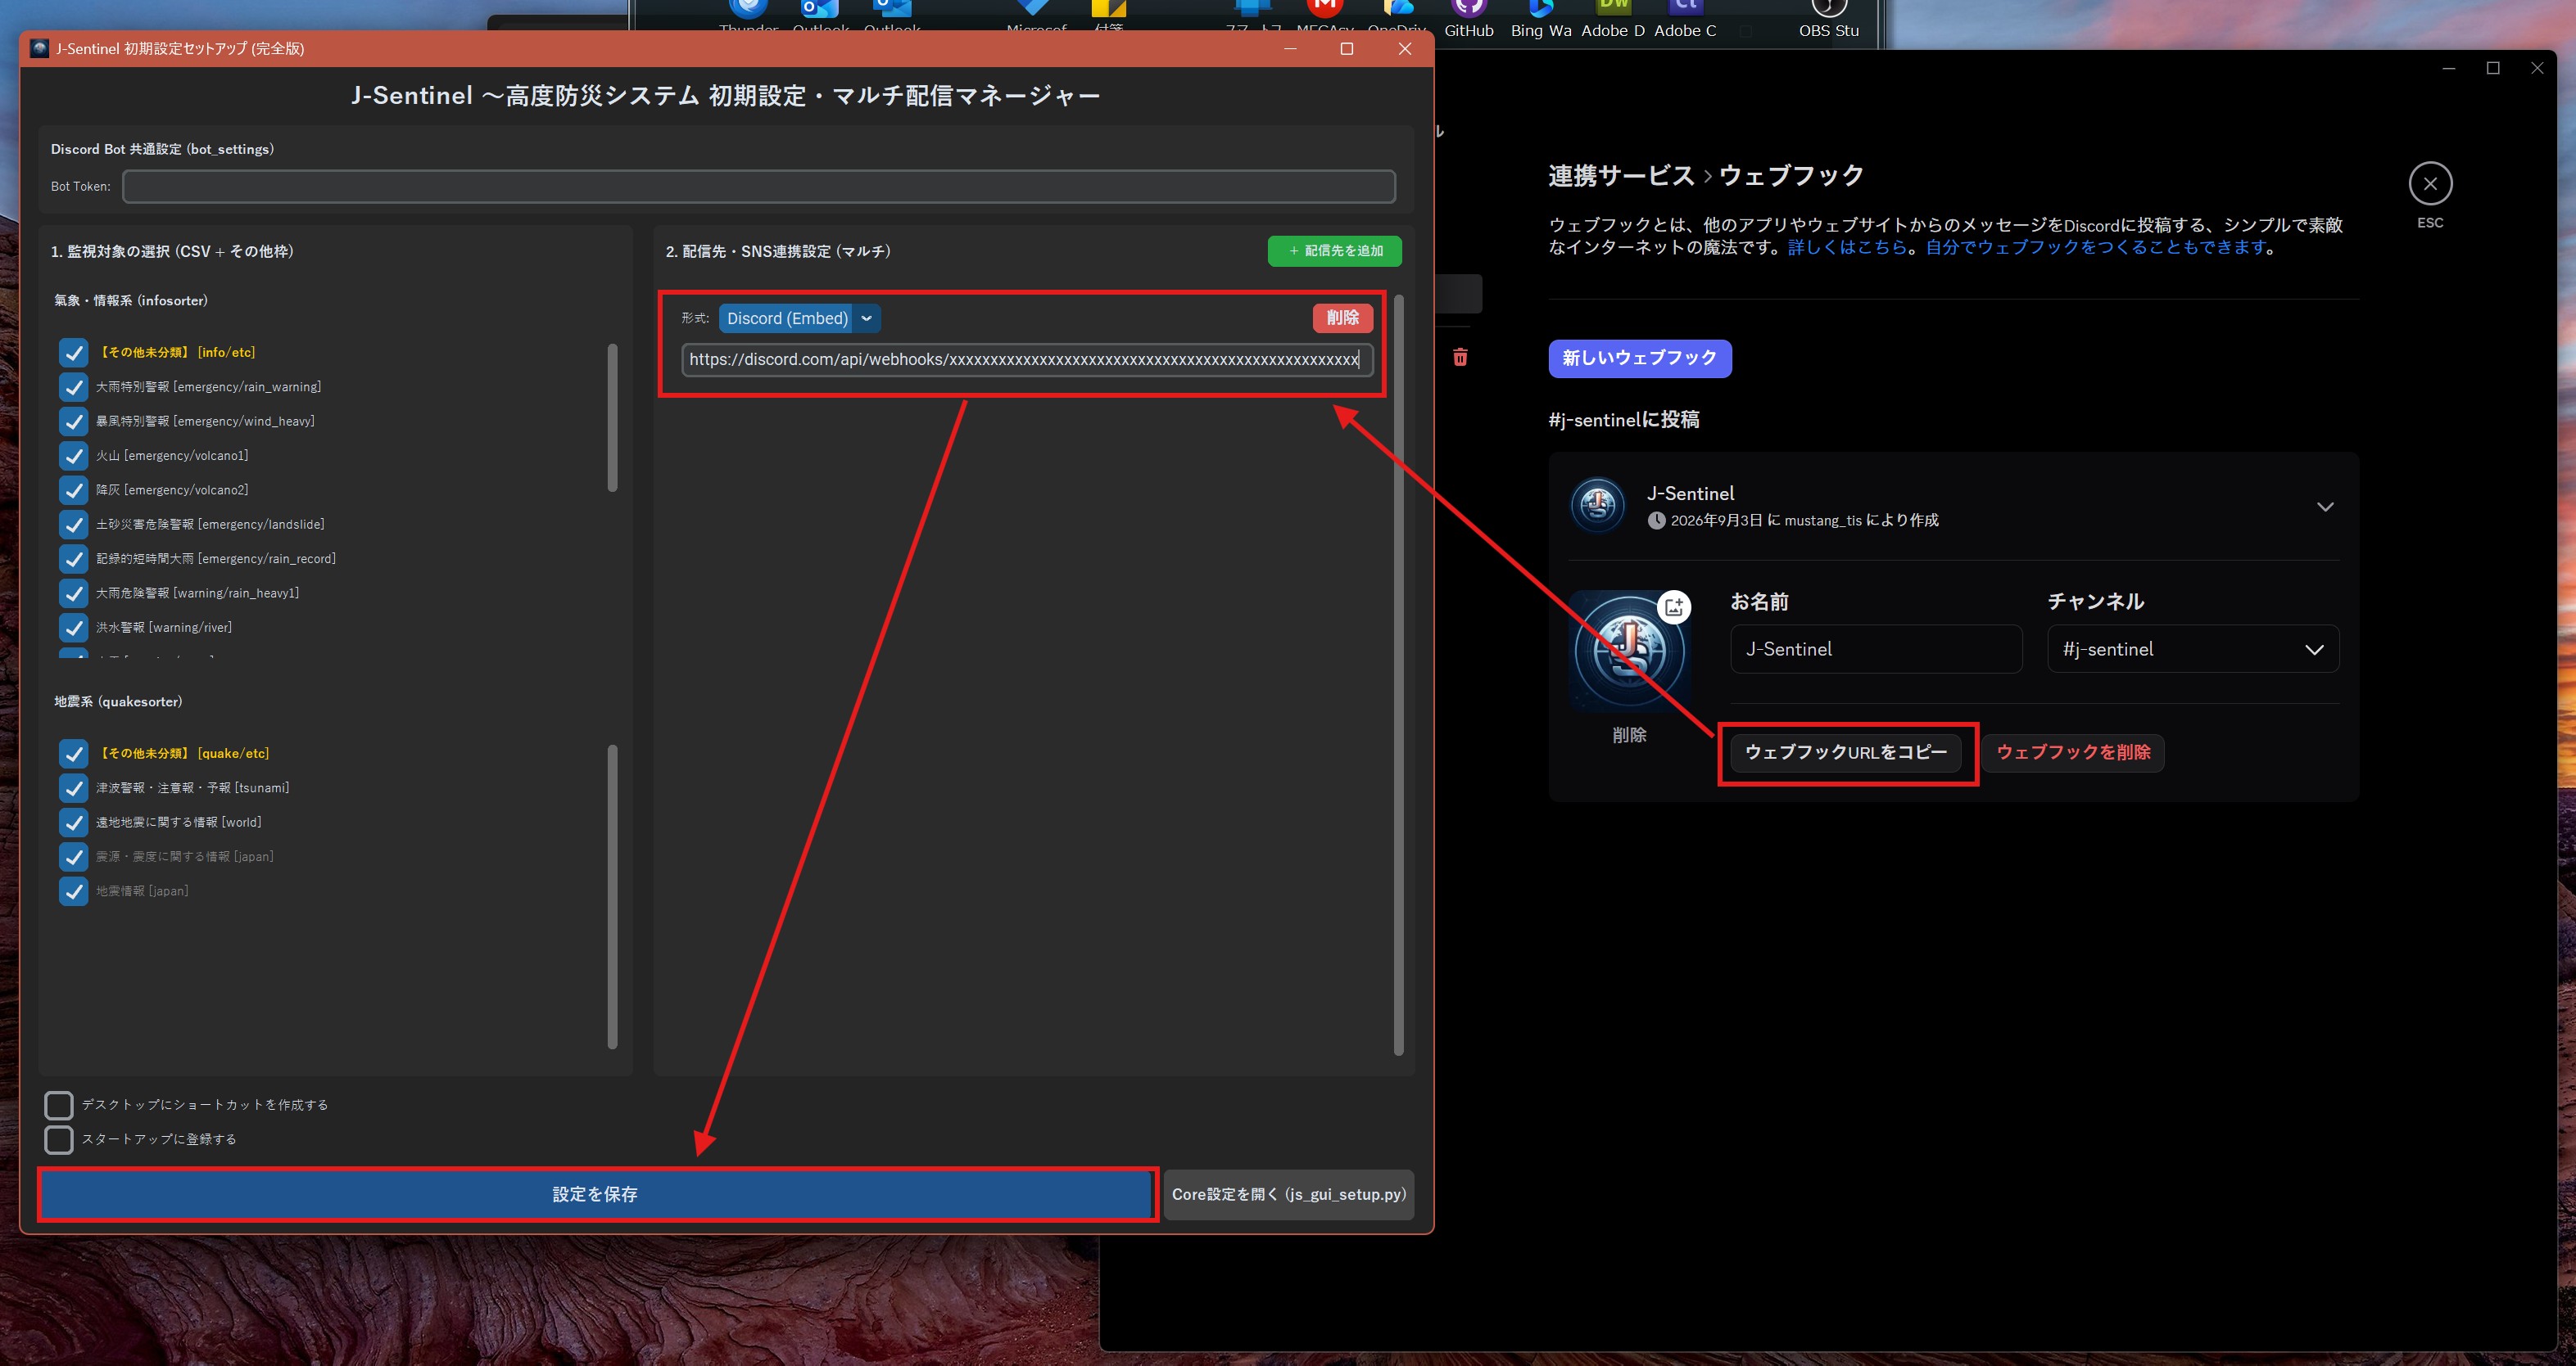
Task: Click the red trash icon in Discord window
Action: tap(1460, 357)
